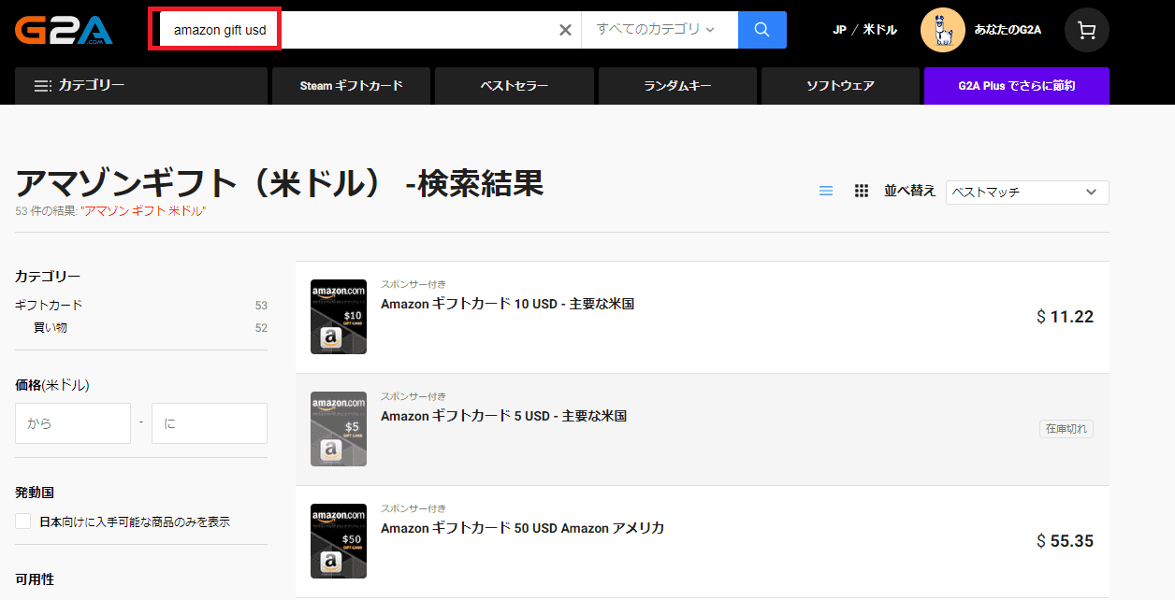Click the $50 Amazon card thumbnail
Screen dimensions: 1175x600
(339, 541)
